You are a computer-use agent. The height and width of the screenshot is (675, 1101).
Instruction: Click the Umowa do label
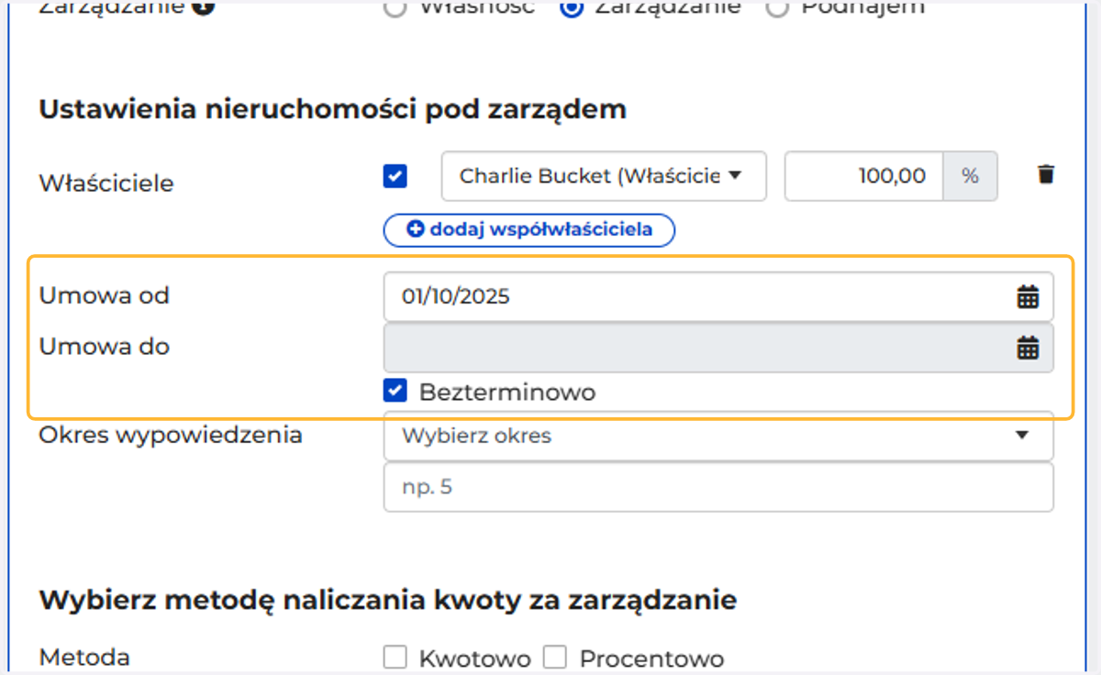(105, 348)
